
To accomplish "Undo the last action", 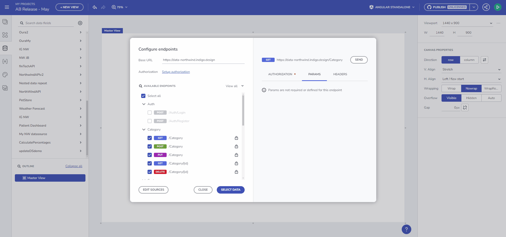I will [x=95, y=7].
